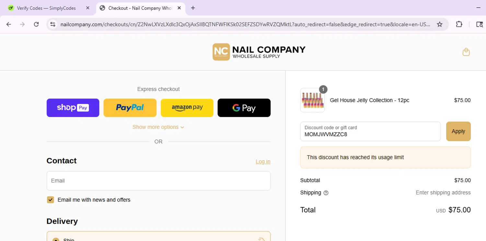Open a new browser tab

pyautogui.click(x=193, y=8)
